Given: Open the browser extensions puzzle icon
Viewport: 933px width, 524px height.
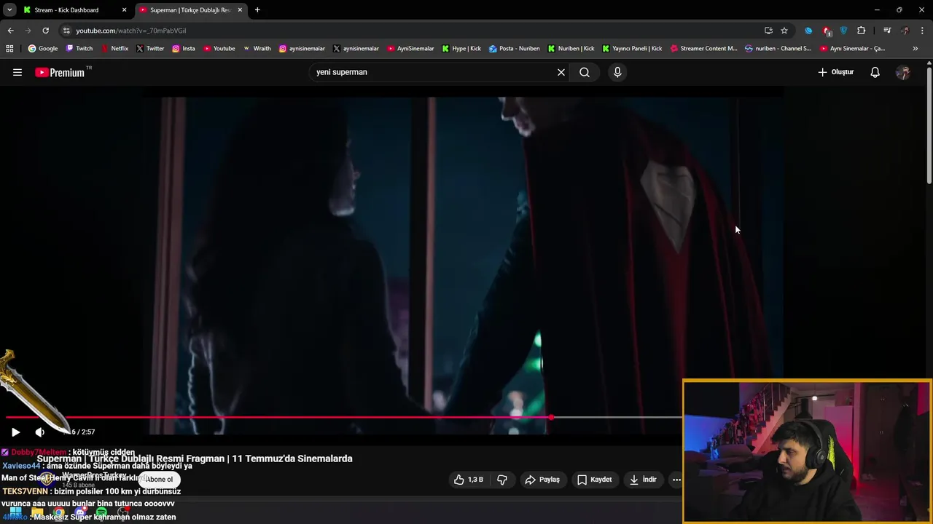Looking at the screenshot, I should [862, 31].
